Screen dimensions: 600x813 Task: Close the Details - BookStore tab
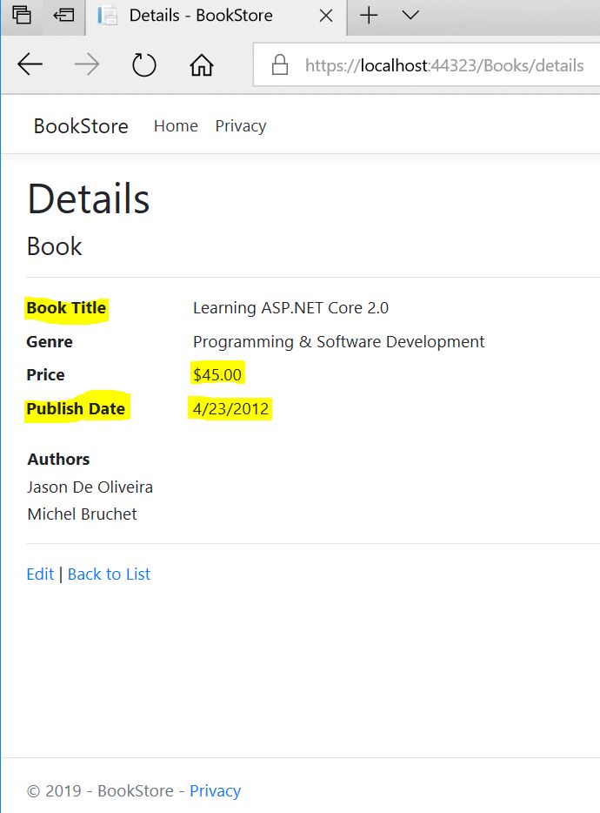[325, 16]
